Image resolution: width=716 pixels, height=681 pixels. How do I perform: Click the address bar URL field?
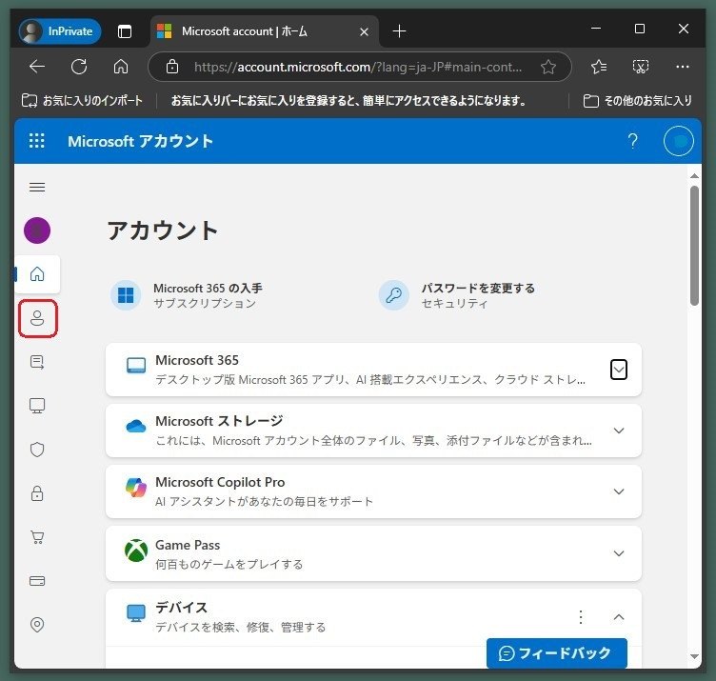358,67
